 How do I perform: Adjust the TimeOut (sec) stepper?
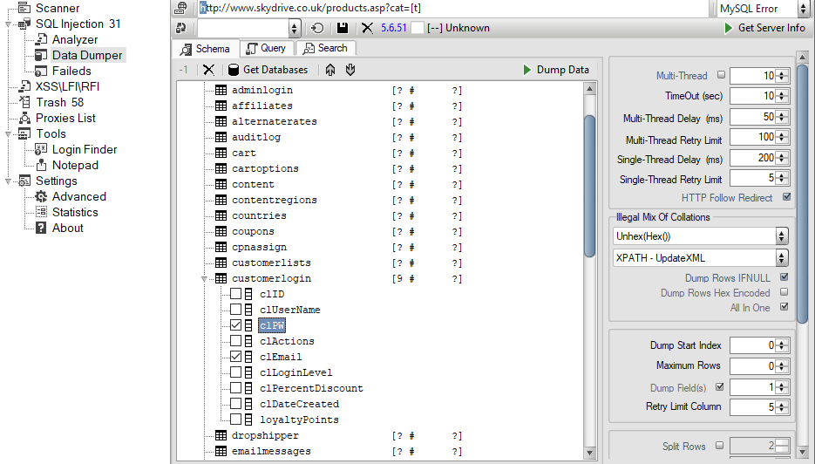tap(782, 96)
